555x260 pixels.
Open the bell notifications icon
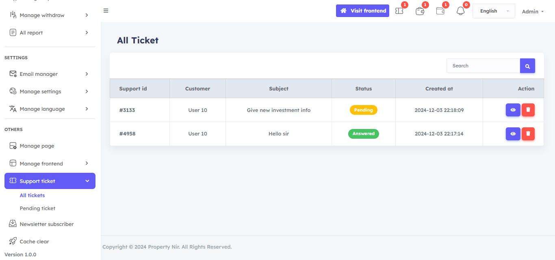tap(460, 11)
